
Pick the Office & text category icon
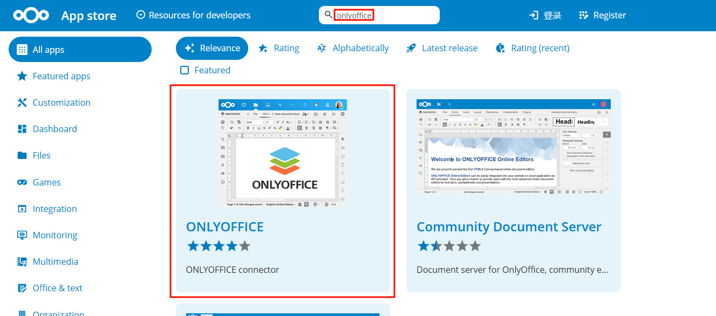point(22,288)
